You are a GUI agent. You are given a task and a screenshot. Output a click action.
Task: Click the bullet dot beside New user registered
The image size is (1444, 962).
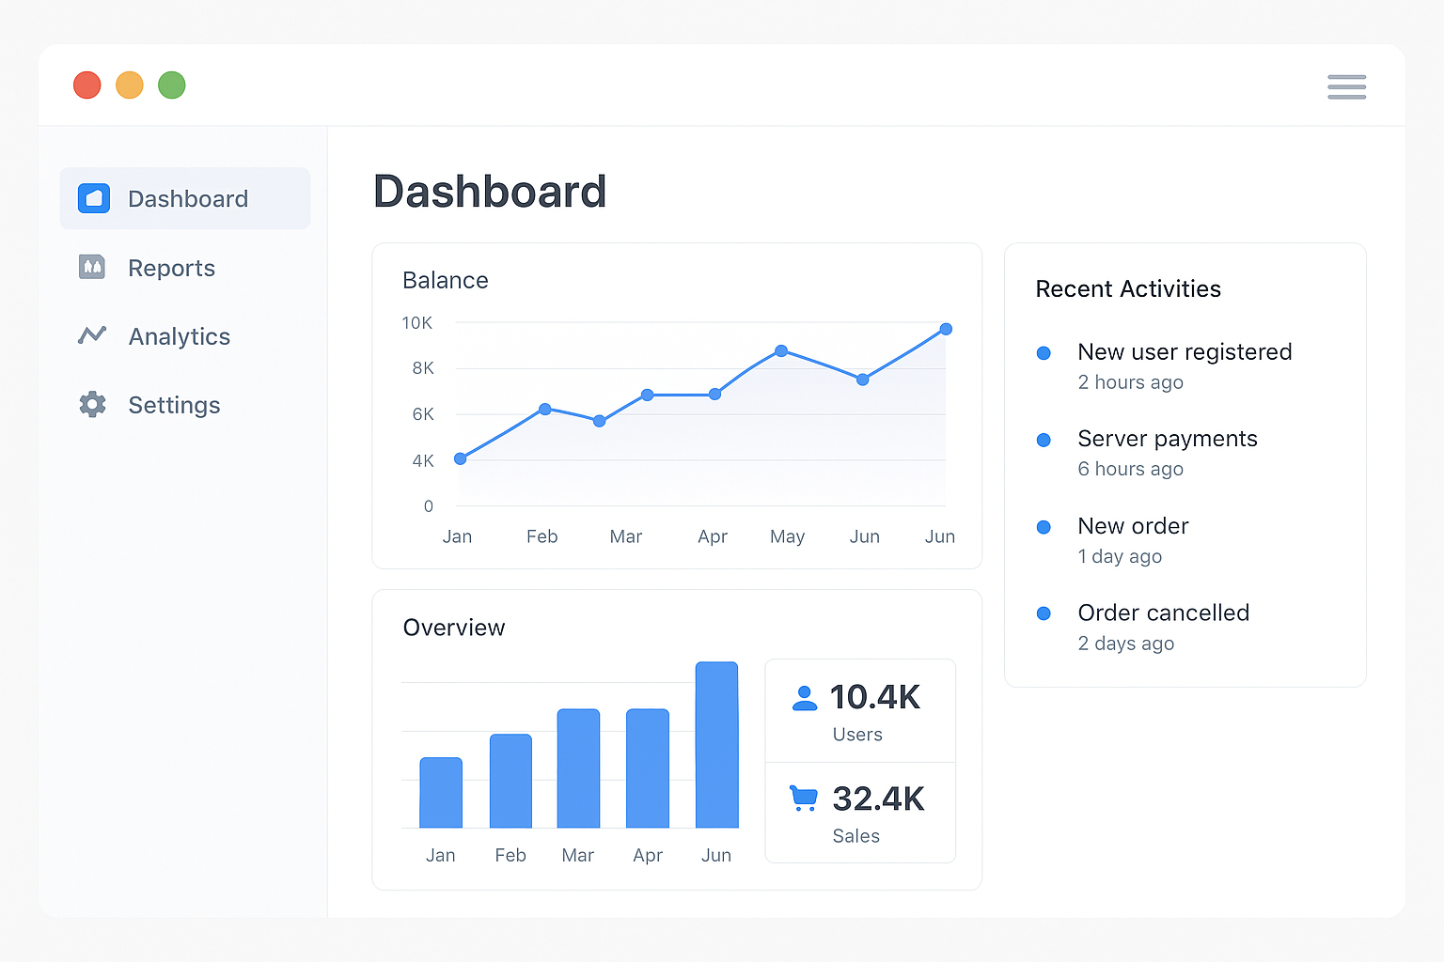[1044, 353]
